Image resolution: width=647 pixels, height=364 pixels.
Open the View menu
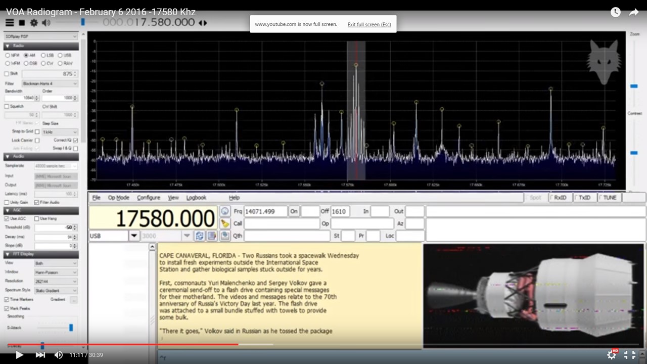point(173,198)
